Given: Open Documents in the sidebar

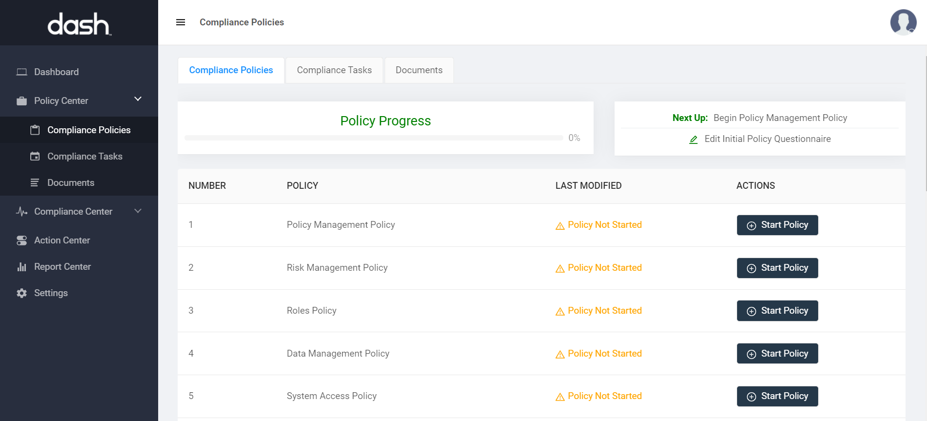Looking at the screenshot, I should click(71, 183).
